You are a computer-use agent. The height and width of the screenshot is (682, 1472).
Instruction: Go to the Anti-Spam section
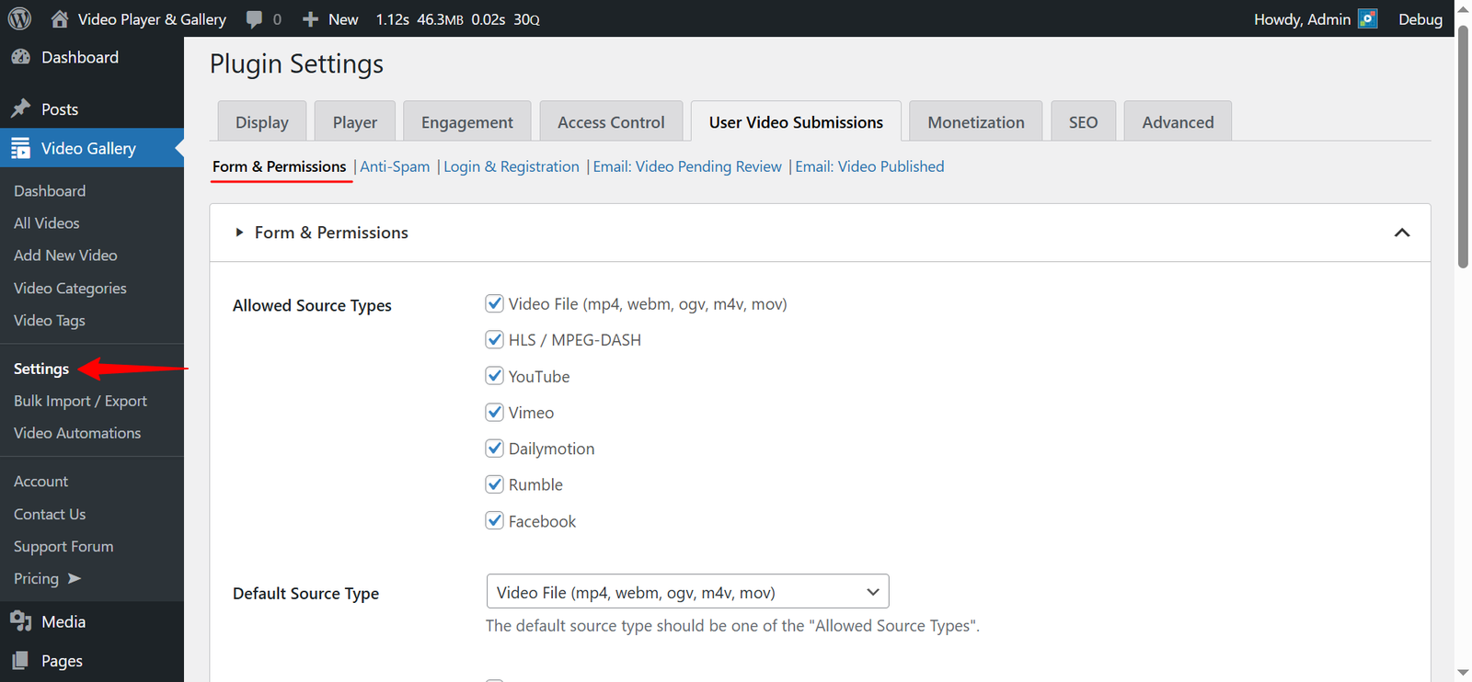(x=395, y=166)
